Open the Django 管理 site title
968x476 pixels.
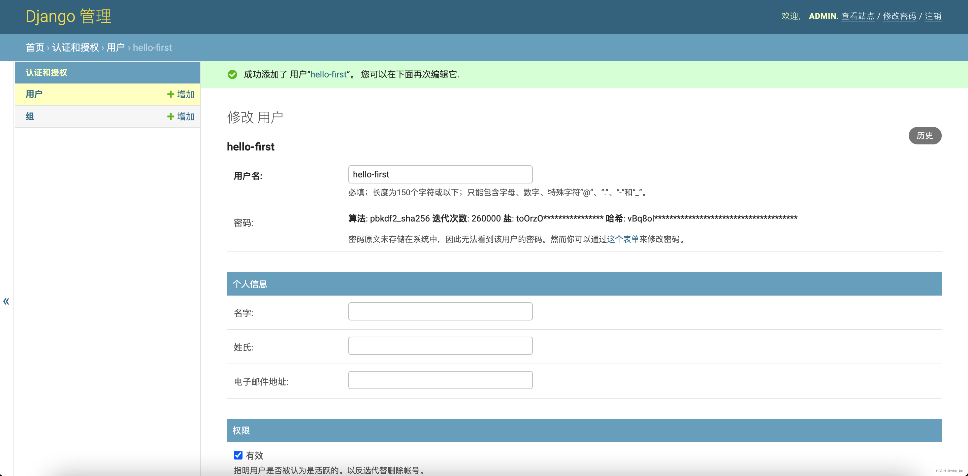pos(68,16)
